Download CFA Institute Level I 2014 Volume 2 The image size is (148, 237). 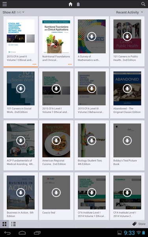click(x=127, y=193)
